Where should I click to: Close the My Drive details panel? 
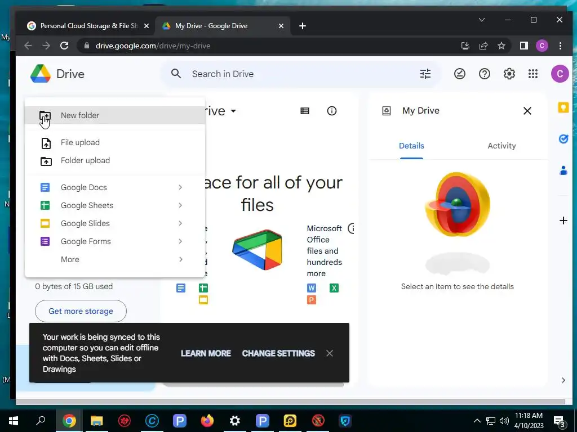[x=527, y=111]
